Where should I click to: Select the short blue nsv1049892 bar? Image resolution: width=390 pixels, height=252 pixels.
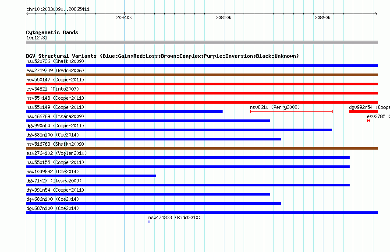pyautogui.click(x=91, y=176)
